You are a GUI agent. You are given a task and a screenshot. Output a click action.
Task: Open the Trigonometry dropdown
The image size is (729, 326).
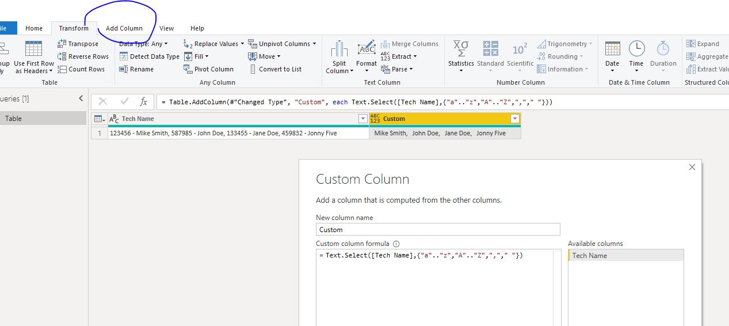564,44
